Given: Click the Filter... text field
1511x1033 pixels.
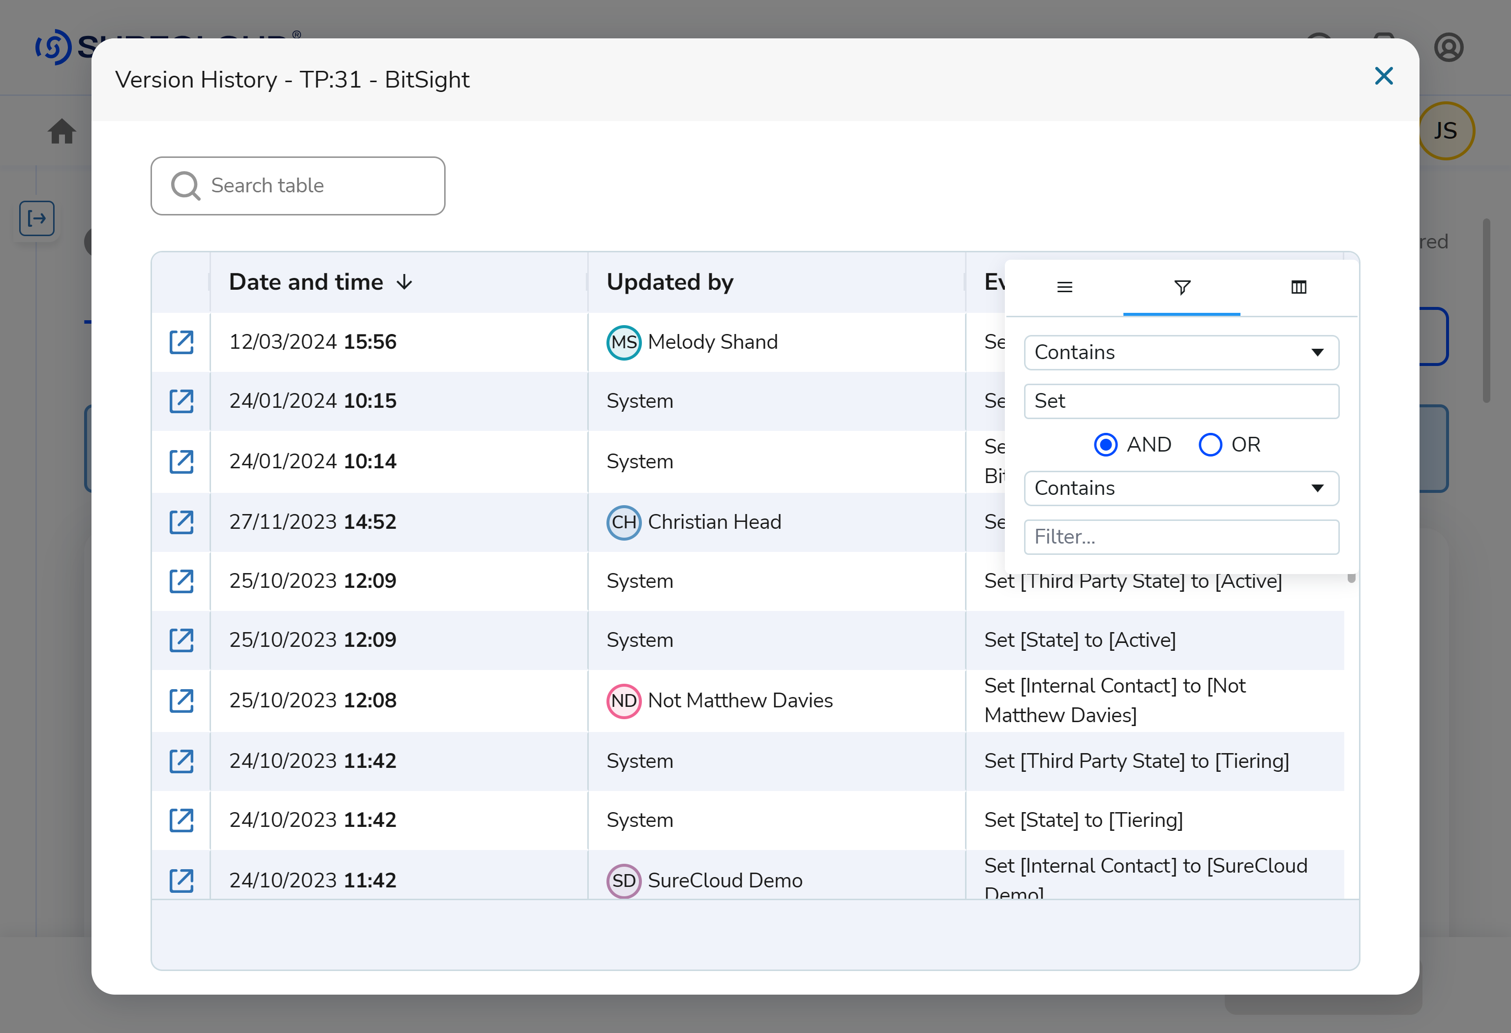Looking at the screenshot, I should coord(1180,536).
